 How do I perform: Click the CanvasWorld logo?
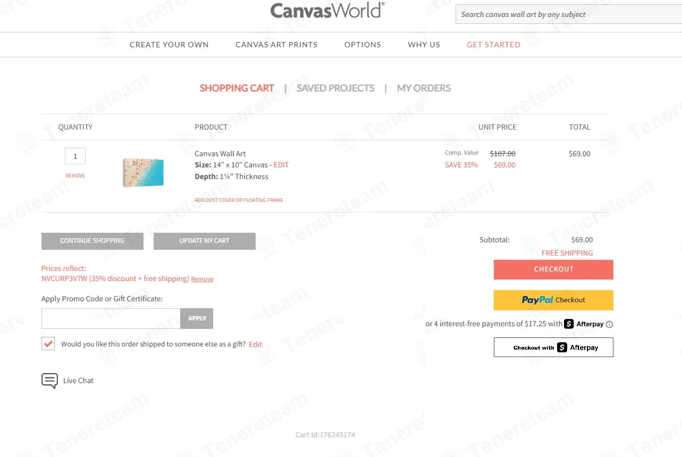tap(327, 11)
